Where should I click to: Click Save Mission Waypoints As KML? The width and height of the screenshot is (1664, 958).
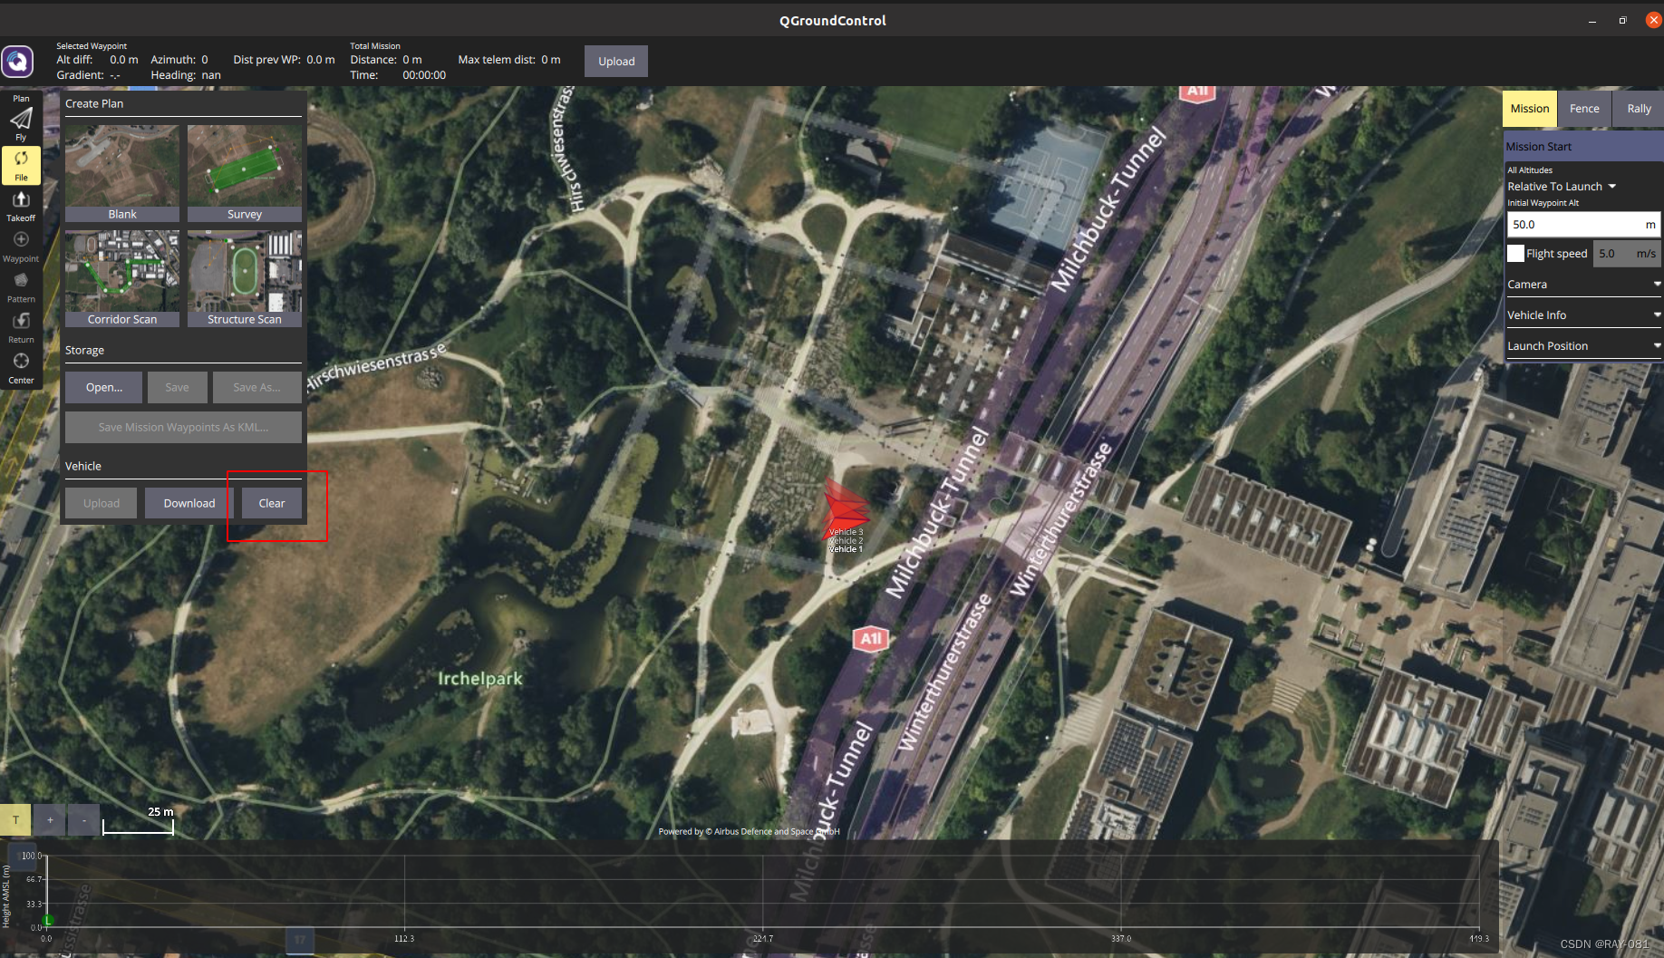(x=183, y=427)
